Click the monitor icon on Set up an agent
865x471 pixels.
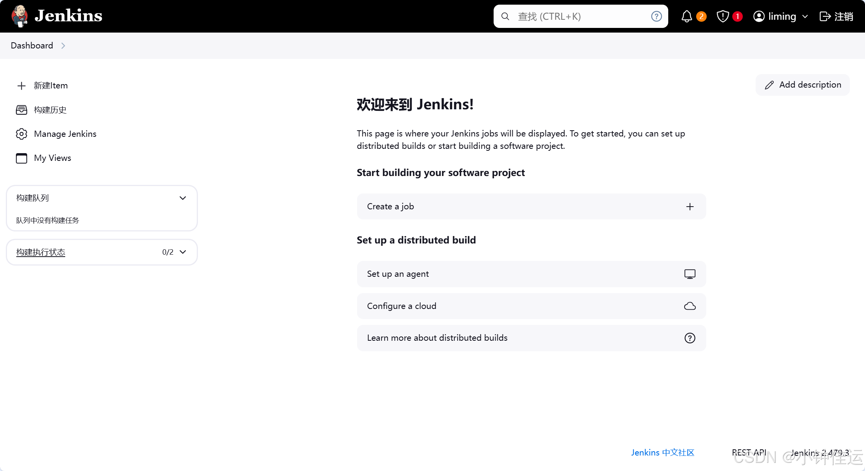click(x=690, y=274)
